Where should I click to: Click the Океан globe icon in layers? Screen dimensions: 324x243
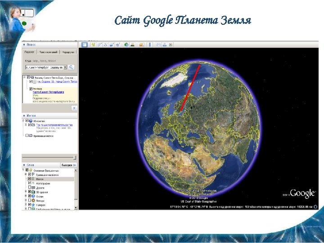(x=33, y=196)
